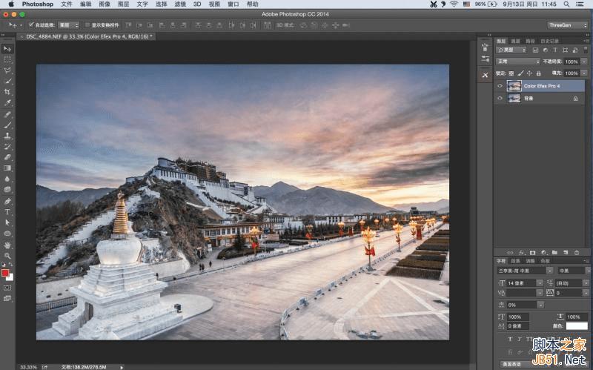This screenshot has height=370, width=593.
Task: Select the Clone Stamp tool
Action: 7,136
